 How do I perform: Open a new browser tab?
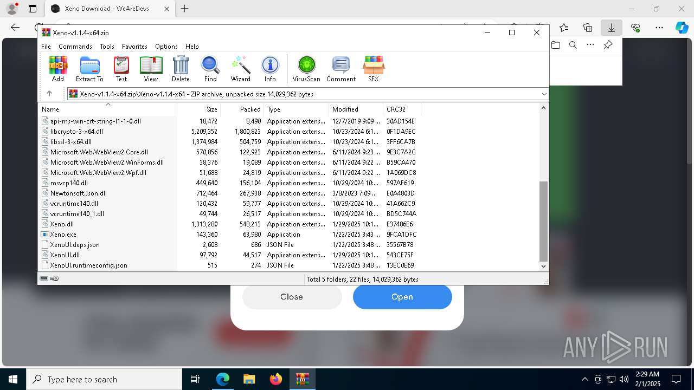[x=185, y=9]
